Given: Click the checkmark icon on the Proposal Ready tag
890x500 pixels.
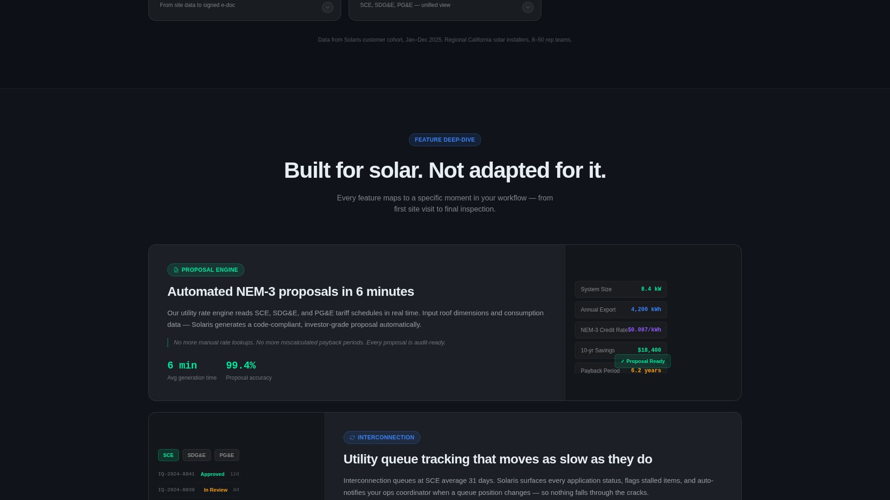Looking at the screenshot, I should point(623,361).
